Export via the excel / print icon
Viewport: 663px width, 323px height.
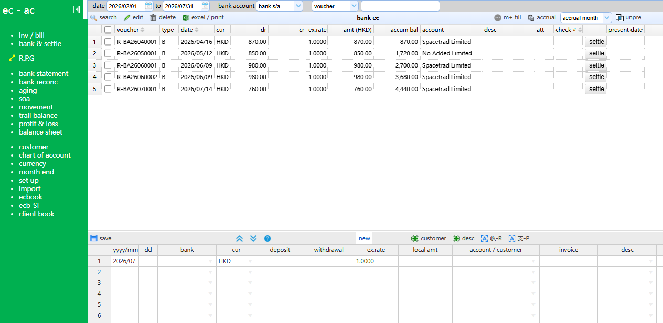(186, 18)
